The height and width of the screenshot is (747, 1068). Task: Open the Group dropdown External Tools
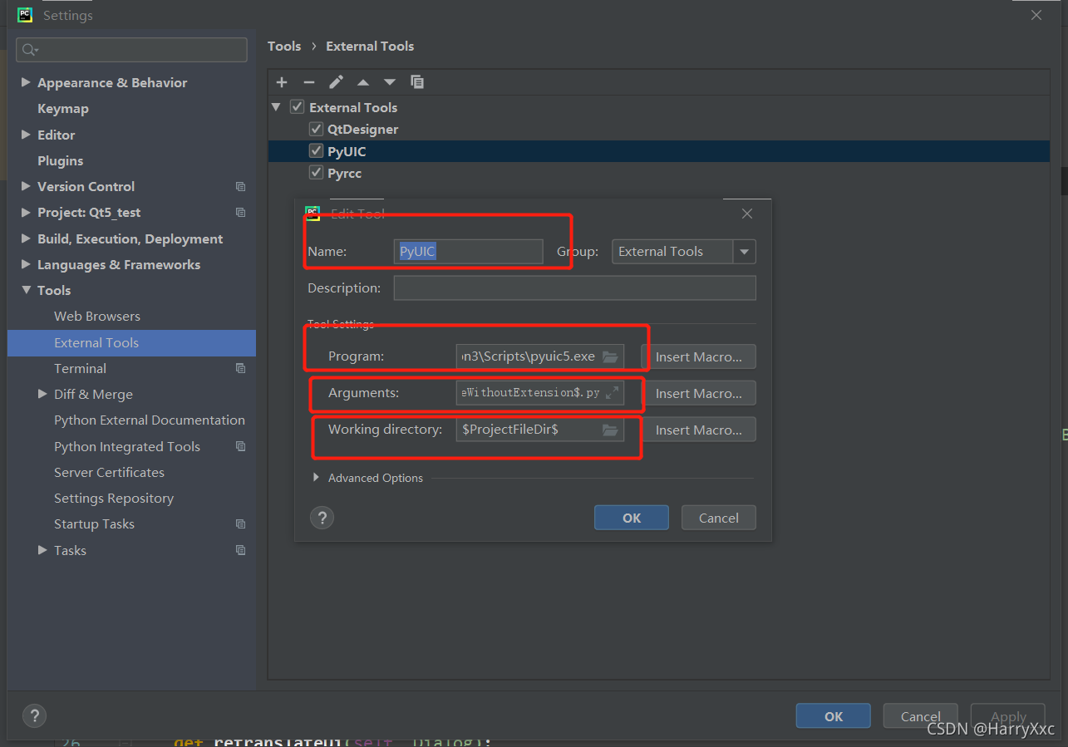tap(683, 252)
